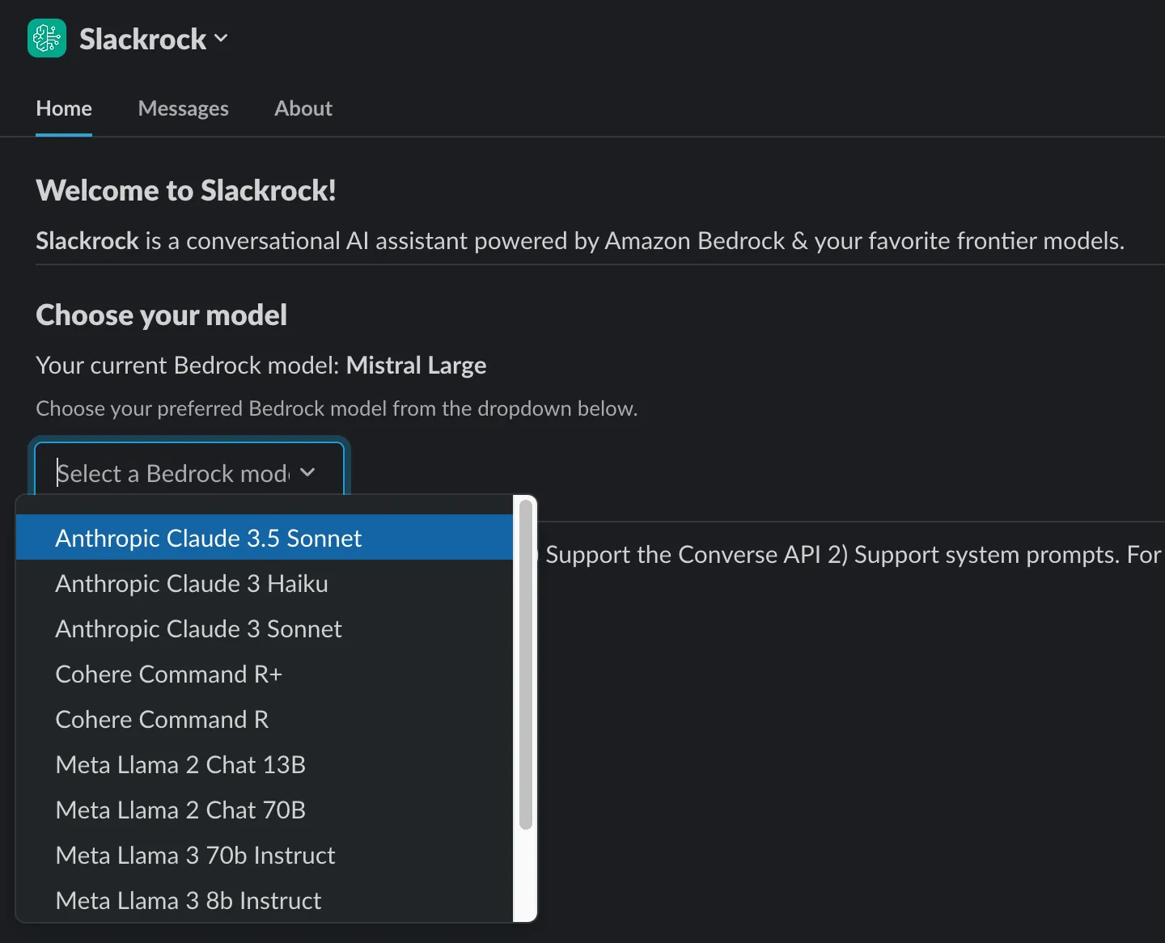This screenshot has height=943, width=1165.
Task: Switch to the Messages tab
Action: coord(183,108)
